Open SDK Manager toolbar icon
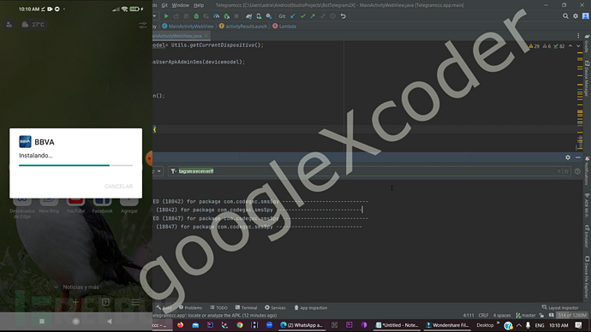 click(x=269, y=16)
